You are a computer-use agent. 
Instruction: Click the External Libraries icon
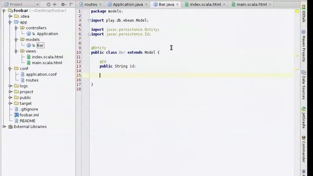(10, 127)
